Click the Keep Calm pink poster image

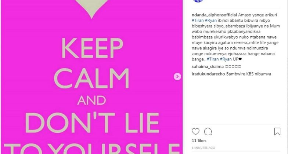tap(92, 77)
